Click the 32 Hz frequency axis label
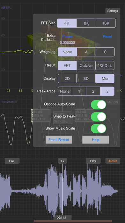Screen dimensions: 125x223 pos(9,90)
